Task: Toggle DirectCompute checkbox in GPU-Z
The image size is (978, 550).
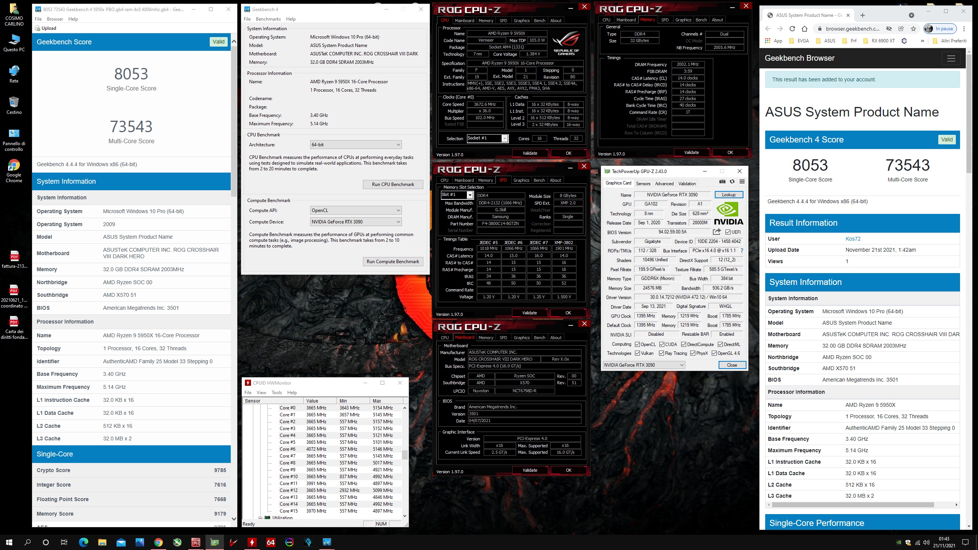Action: tap(683, 344)
